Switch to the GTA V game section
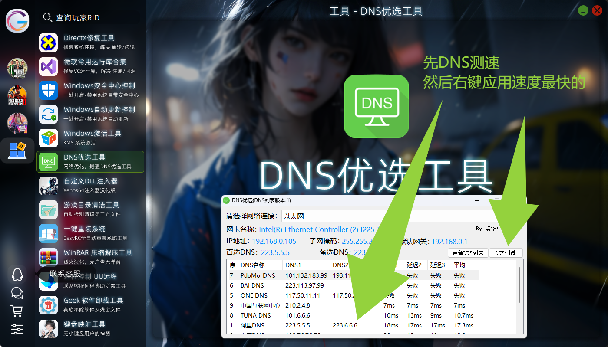 pyautogui.click(x=17, y=69)
